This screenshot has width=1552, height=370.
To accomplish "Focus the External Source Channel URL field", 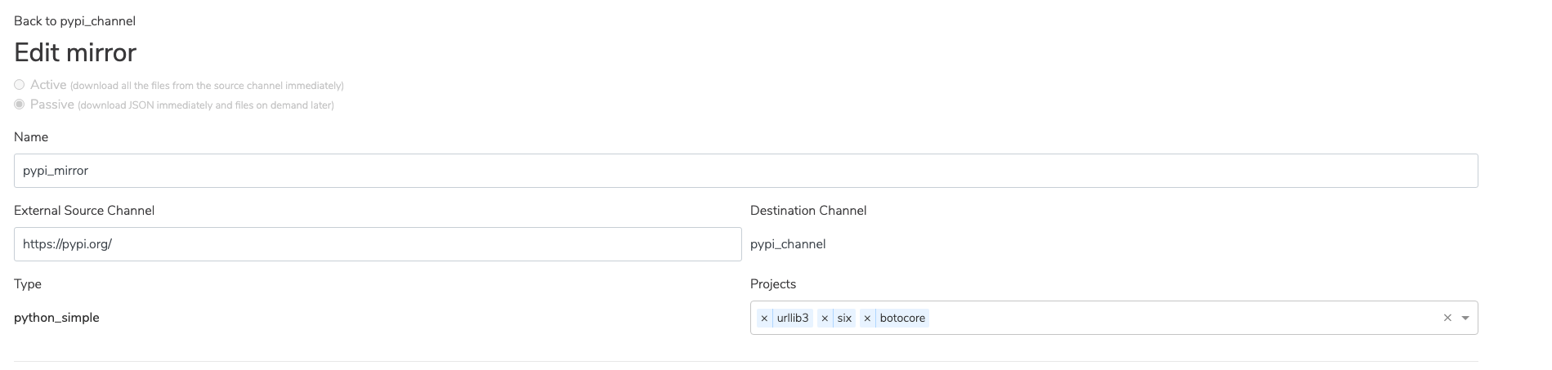I will click(378, 244).
